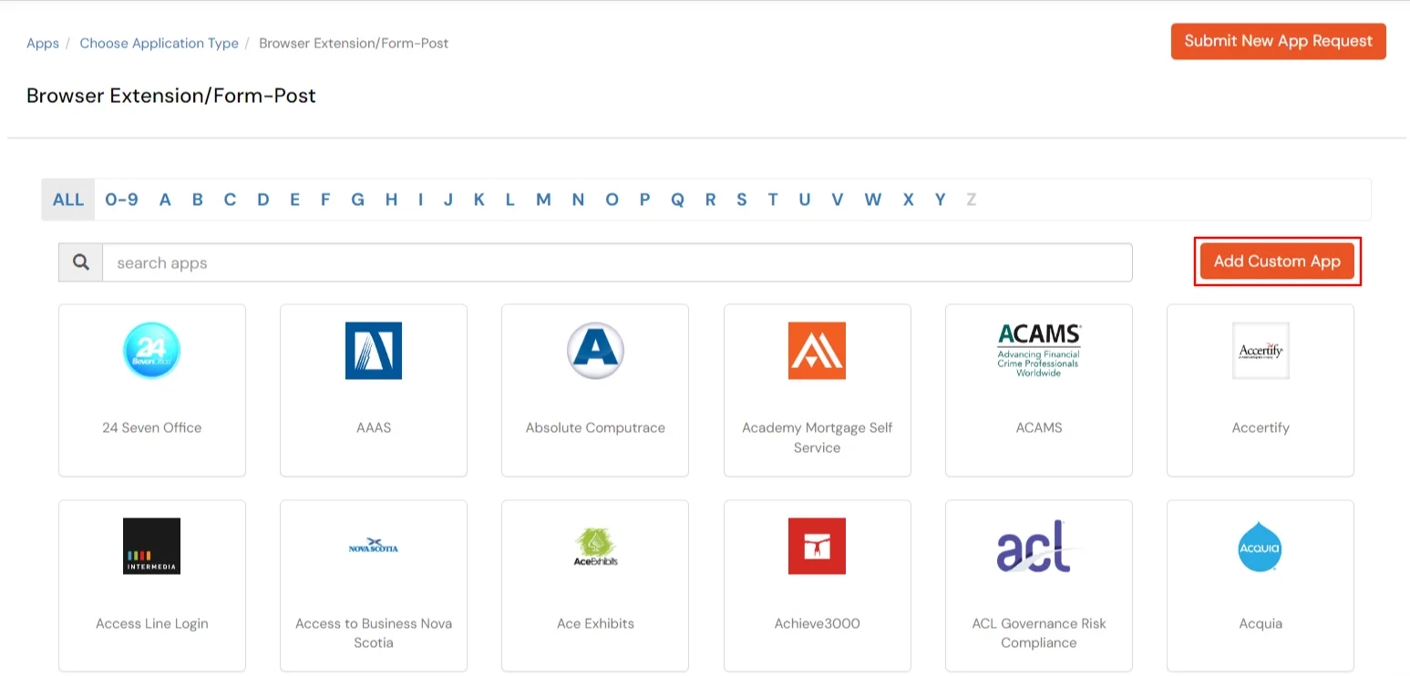Click the 24 Seven Office logo icon

pyautogui.click(x=151, y=350)
